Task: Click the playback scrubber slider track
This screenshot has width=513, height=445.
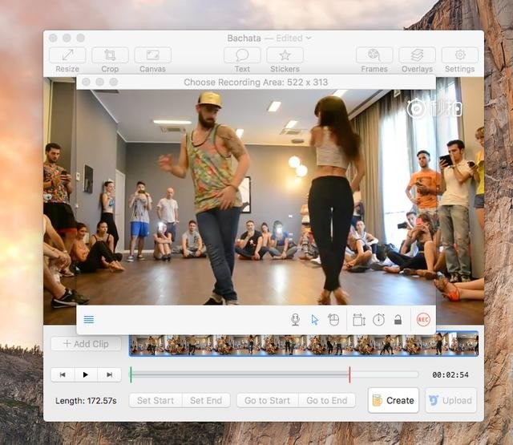Action: (x=274, y=374)
